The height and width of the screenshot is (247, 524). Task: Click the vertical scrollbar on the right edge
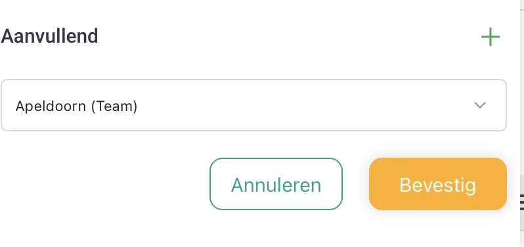point(521,123)
